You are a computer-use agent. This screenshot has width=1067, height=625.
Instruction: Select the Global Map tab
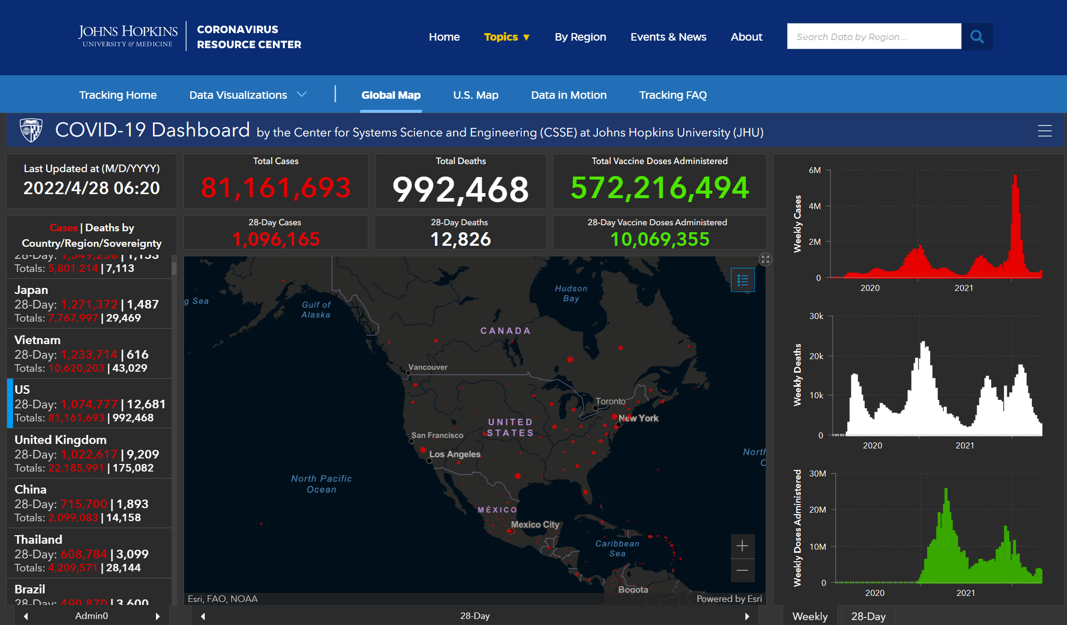pyautogui.click(x=391, y=95)
